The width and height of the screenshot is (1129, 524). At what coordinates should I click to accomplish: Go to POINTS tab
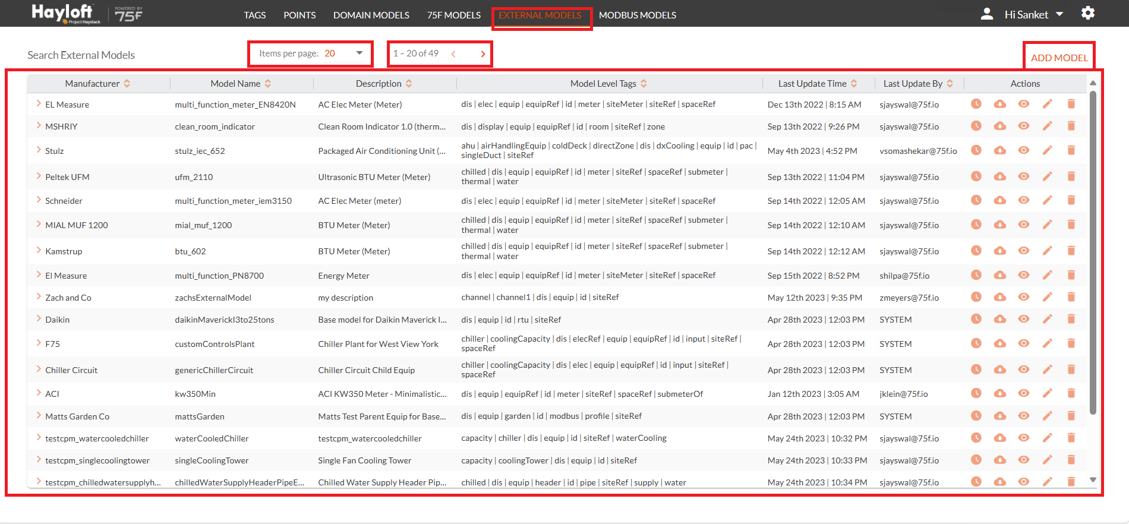click(299, 15)
